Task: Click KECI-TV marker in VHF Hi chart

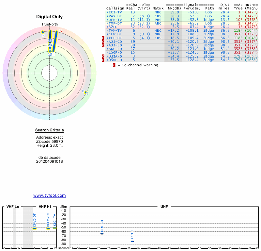Action: 54,227
